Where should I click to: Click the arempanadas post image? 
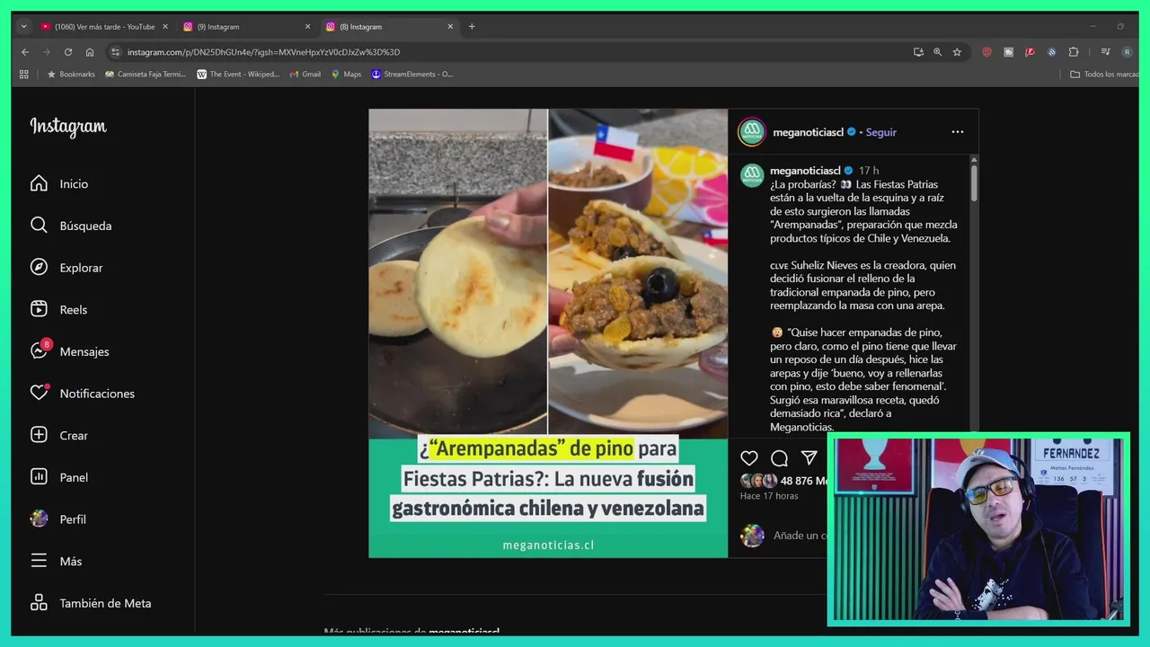[548, 333]
